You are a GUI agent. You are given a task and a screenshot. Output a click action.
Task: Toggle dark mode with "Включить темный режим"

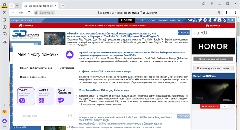[x=213, y=59]
